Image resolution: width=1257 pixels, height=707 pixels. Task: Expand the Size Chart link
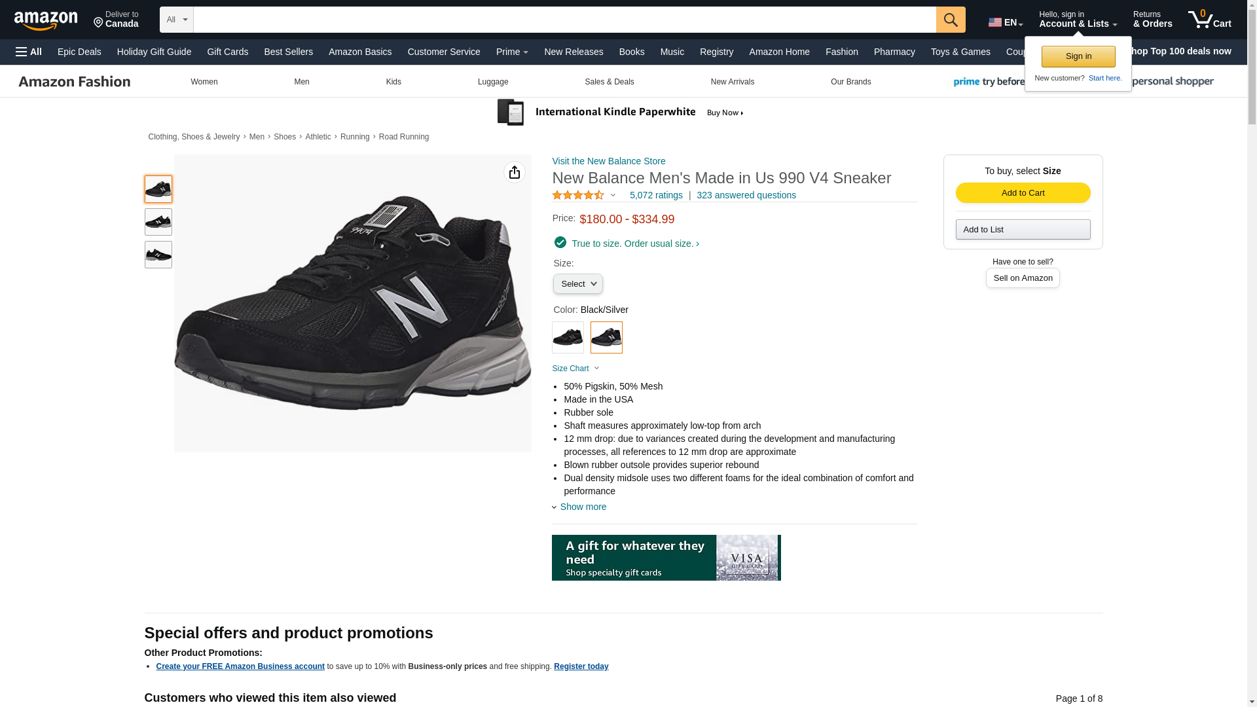tap(575, 369)
